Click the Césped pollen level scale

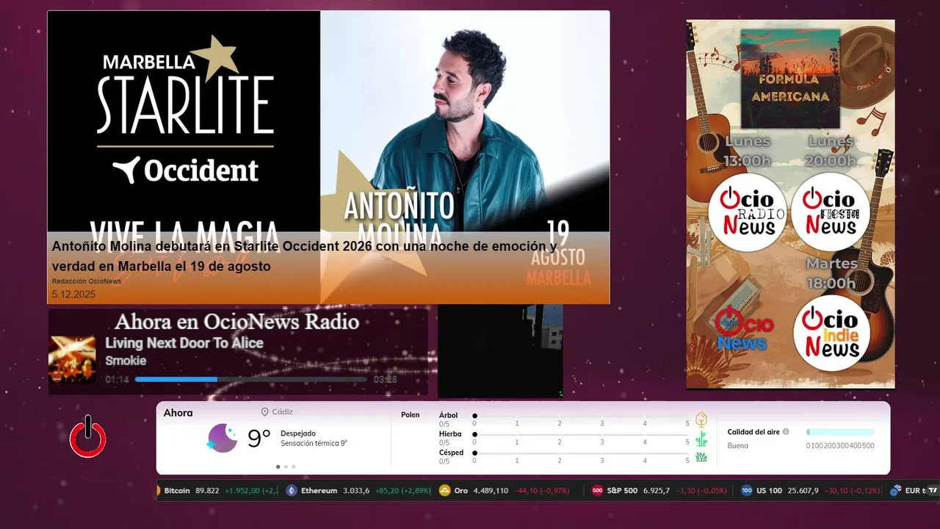582,457
